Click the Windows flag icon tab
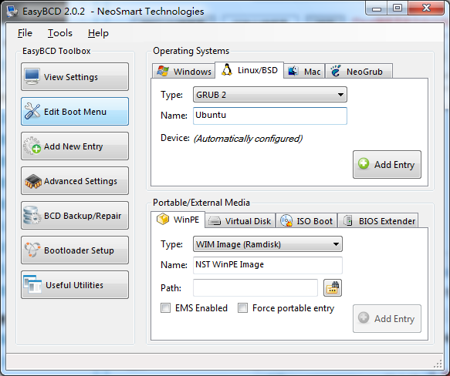 pos(163,71)
